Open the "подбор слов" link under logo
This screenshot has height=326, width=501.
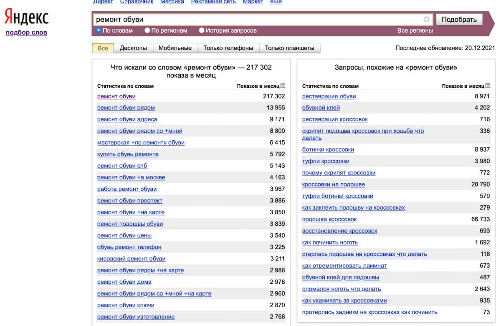click(x=26, y=33)
